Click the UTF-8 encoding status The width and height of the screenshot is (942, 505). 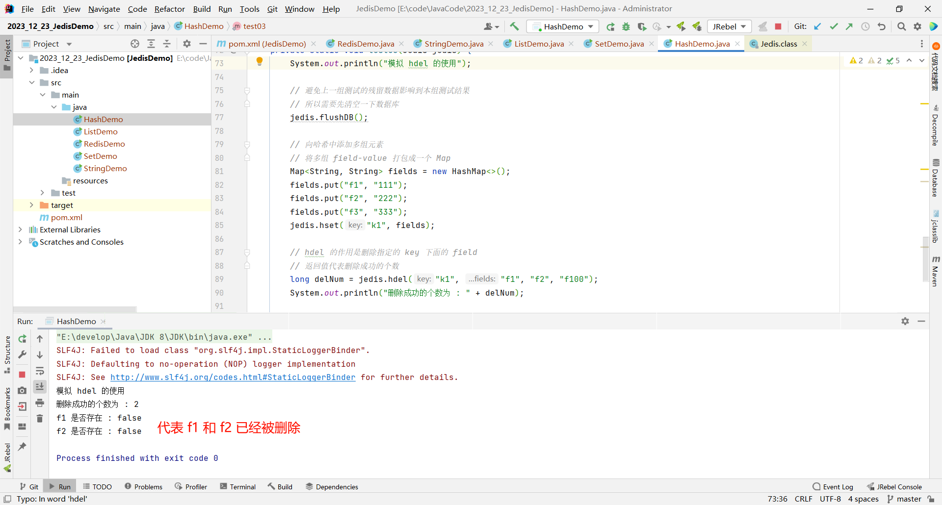[x=830, y=499]
